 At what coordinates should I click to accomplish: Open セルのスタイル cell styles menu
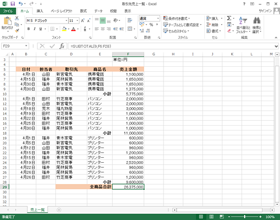tap(176, 31)
